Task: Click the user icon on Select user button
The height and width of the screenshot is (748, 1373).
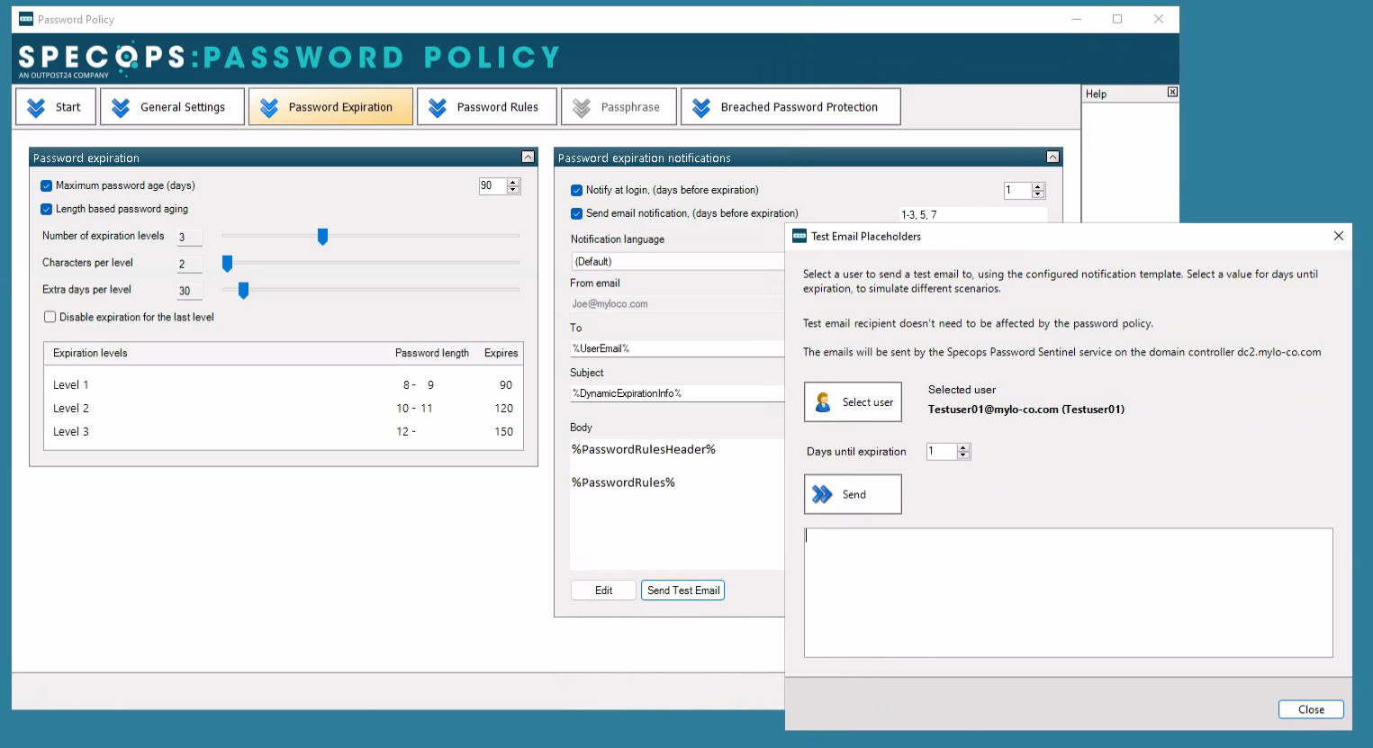Action: click(x=823, y=402)
